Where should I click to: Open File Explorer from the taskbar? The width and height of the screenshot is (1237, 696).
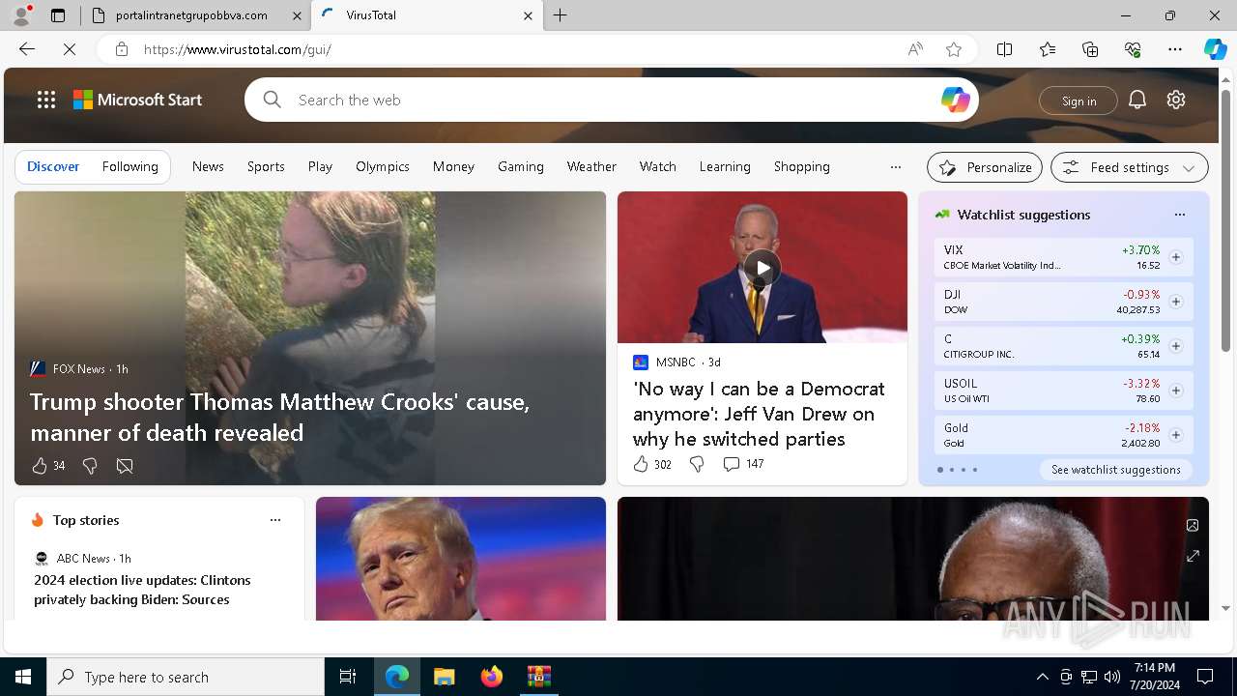click(x=444, y=677)
